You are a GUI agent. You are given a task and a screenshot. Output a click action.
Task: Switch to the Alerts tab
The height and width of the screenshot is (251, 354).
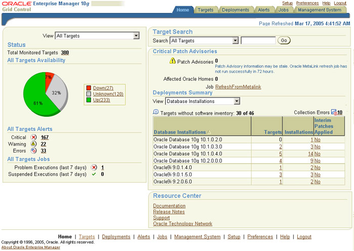pyautogui.click(x=263, y=10)
